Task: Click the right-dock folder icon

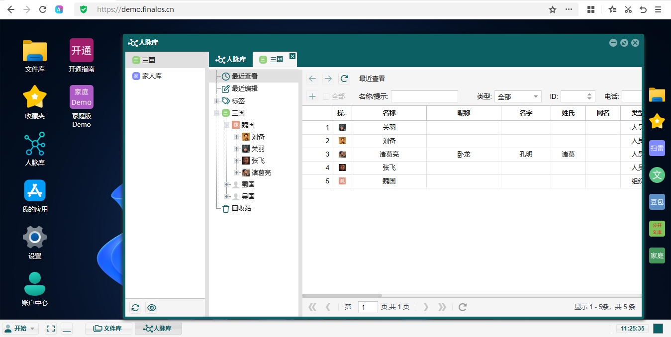Action: pyautogui.click(x=657, y=94)
